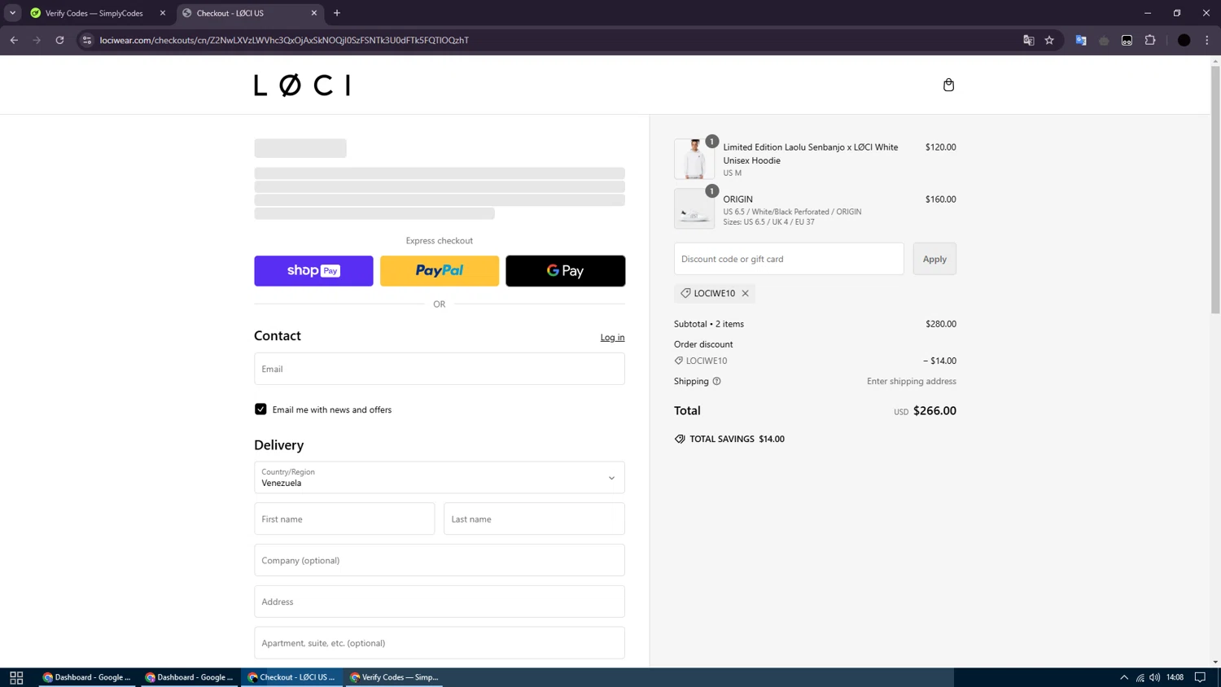
Task: Click the Total $266.00 amount
Action: point(934,411)
